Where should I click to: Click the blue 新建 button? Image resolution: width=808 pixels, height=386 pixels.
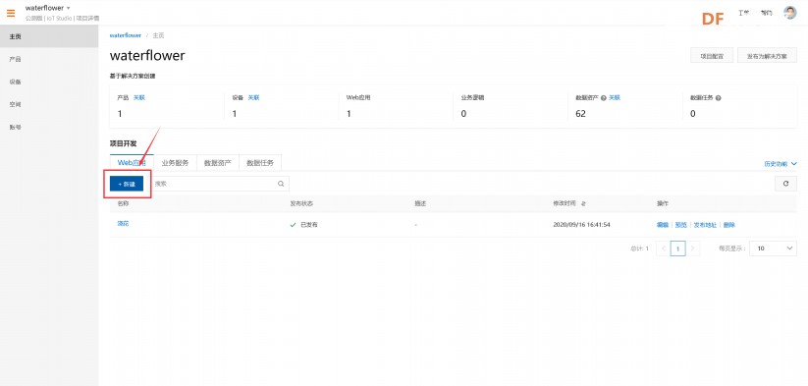[x=127, y=184]
